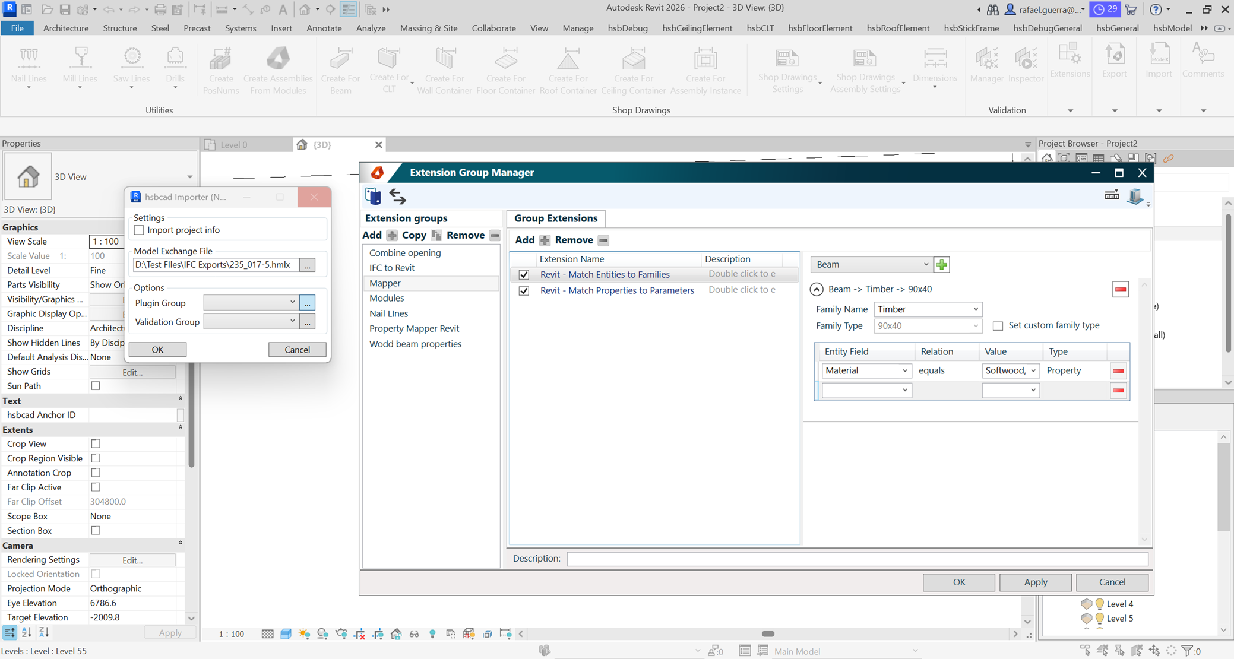Viewport: 1234px width, 659px height.
Task: Switch to the Level 0 view tab
Action: coord(233,145)
